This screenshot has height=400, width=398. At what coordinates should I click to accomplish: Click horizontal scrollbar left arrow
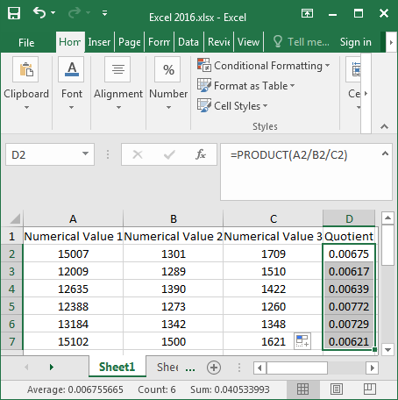tap(260, 368)
